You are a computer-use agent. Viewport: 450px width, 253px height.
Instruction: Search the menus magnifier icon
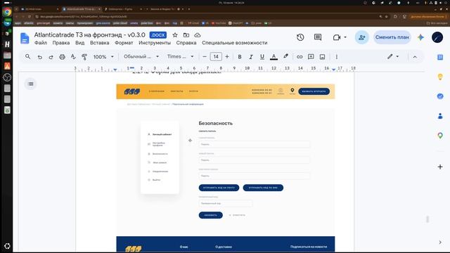click(28, 56)
